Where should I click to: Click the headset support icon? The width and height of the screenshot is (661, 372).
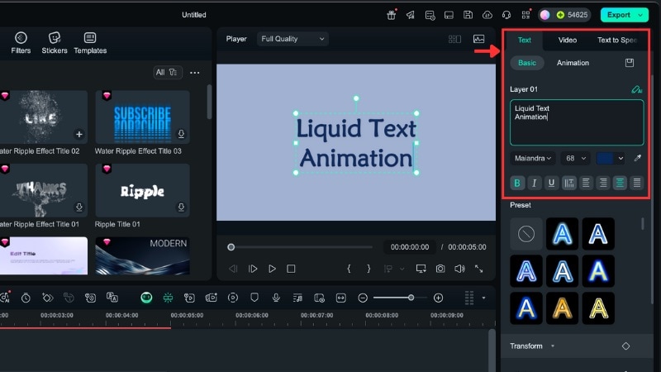(506, 15)
